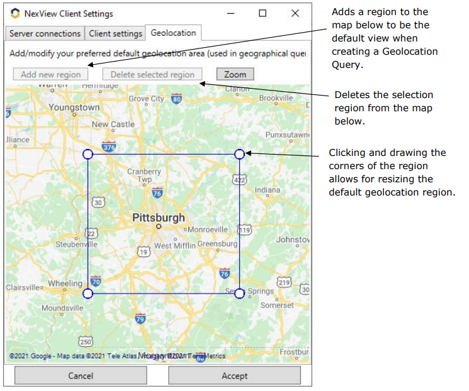The height and width of the screenshot is (391, 469).
Task: Click the Interstate 70 shield near Wheeling
Action: point(96,281)
